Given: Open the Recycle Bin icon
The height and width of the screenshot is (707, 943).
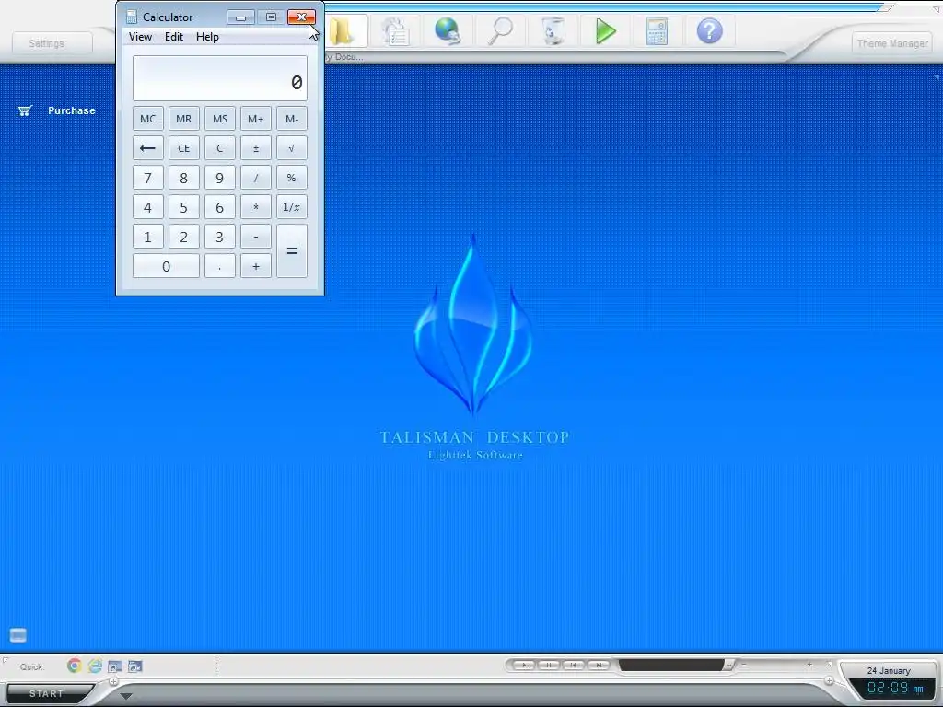Looking at the screenshot, I should (x=553, y=30).
